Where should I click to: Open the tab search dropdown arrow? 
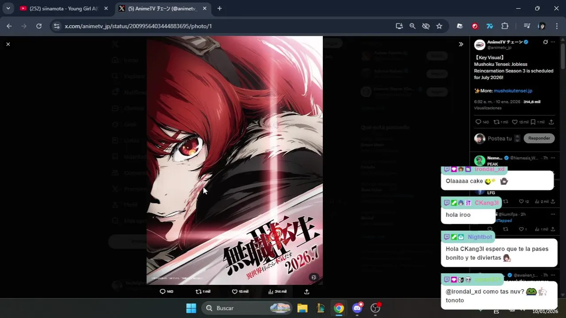8,8
